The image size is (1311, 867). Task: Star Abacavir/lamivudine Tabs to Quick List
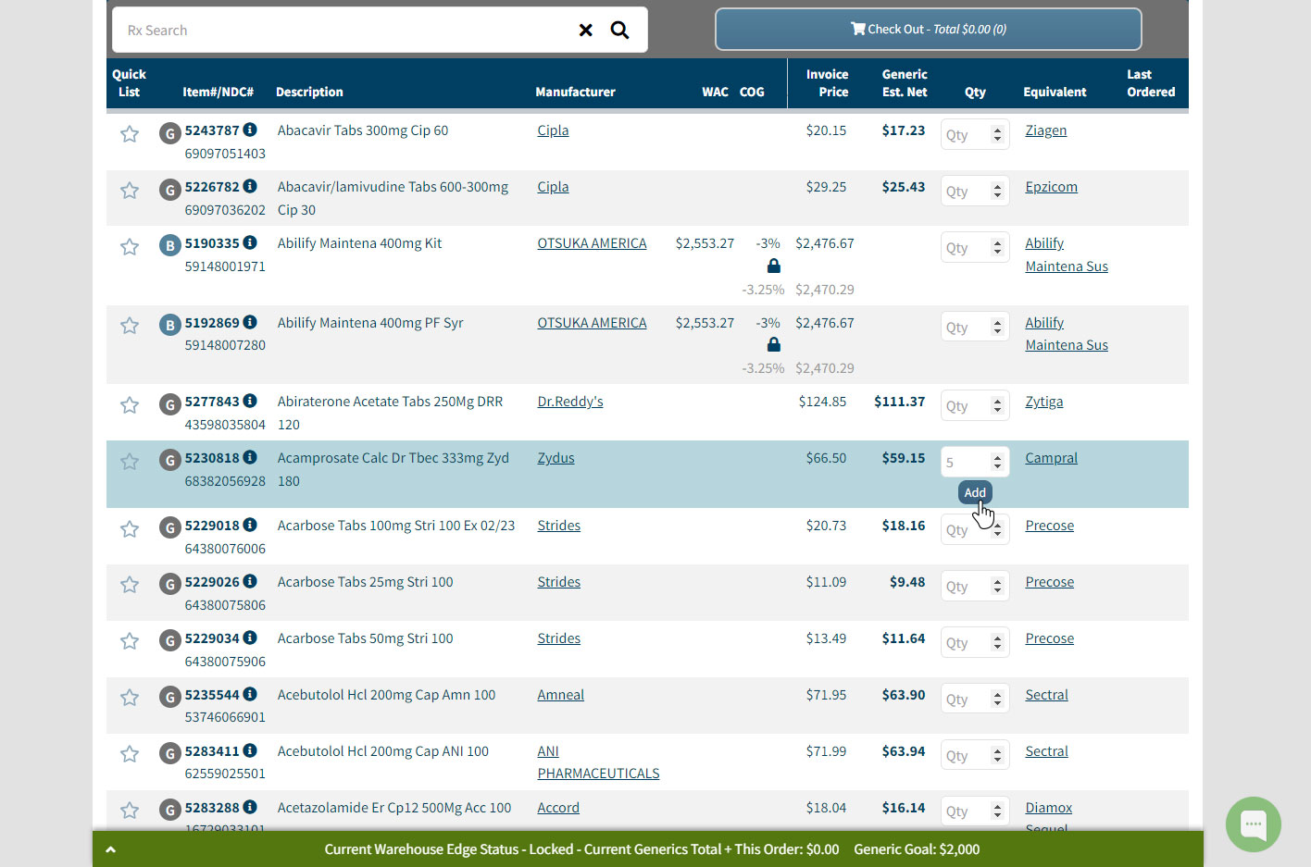(130, 191)
